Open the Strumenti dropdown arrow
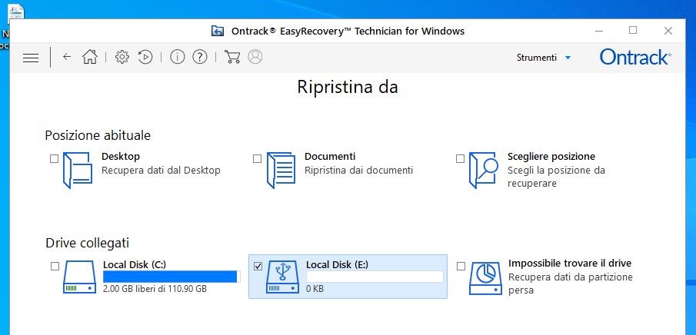This screenshot has width=696, height=335. (x=568, y=58)
